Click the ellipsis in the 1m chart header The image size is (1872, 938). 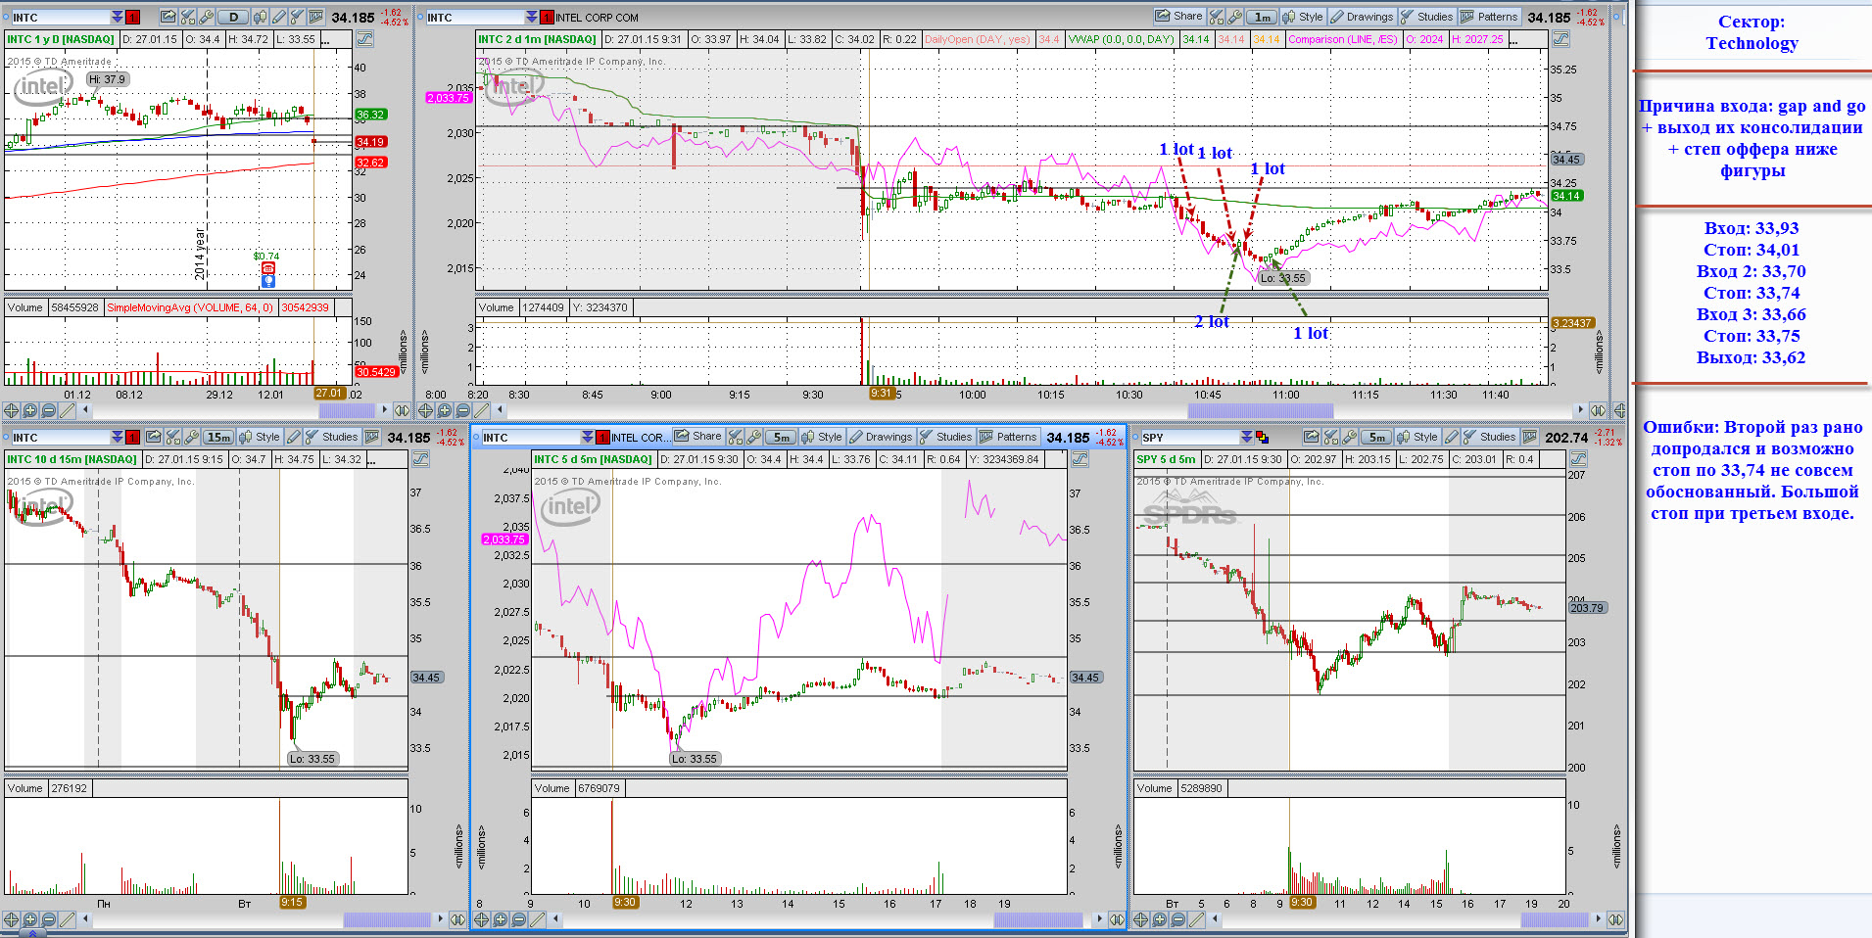(1513, 39)
